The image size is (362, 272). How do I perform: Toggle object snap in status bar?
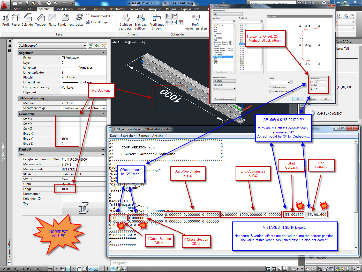[x=79, y=269]
